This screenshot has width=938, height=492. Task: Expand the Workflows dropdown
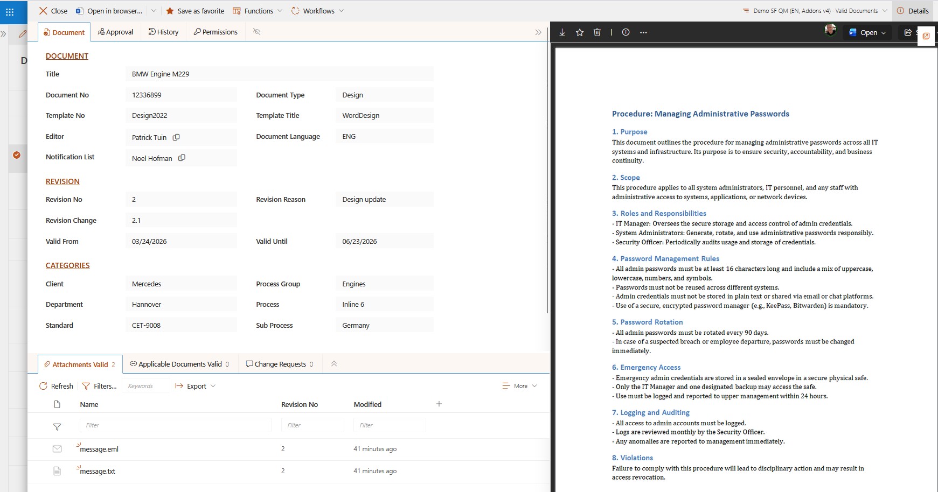point(317,11)
